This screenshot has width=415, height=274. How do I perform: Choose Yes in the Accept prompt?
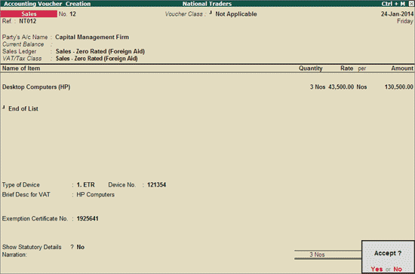click(377, 269)
